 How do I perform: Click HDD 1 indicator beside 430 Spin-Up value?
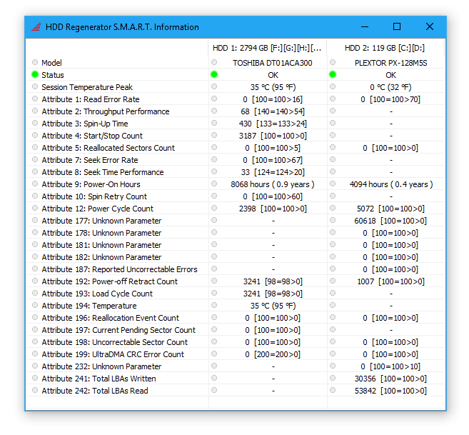(214, 123)
